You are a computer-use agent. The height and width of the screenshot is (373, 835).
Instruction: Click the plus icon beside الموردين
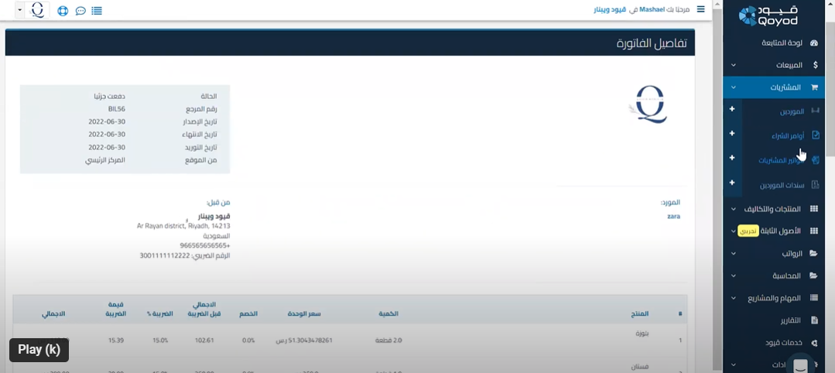732,110
